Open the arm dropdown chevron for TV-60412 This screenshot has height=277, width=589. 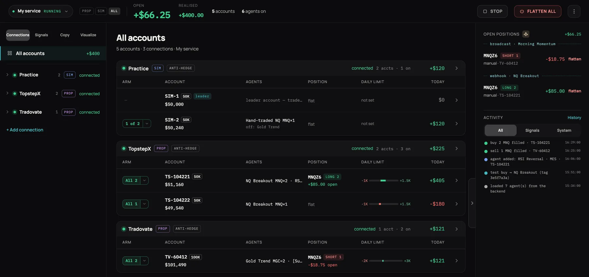[x=144, y=261]
